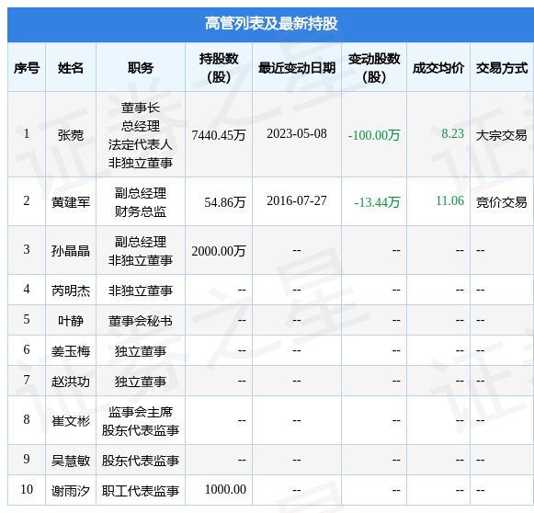Click the 职务 column header
Screen dimensions: 534x513
pos(141,68)
